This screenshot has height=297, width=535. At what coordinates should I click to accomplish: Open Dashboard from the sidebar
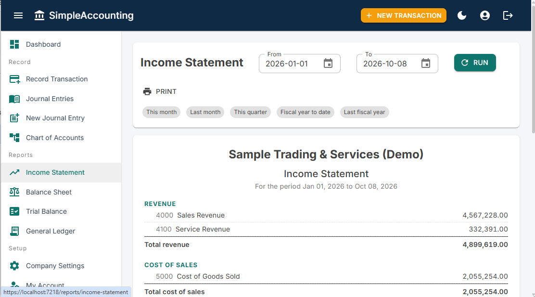pyautogui.click(x=61, y=44)
